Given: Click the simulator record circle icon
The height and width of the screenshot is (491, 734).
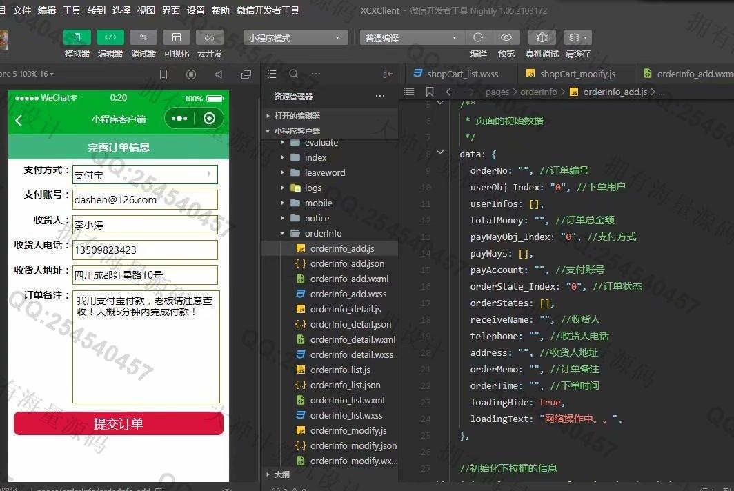Looking at the screenshot, I should tap(191, 74).
